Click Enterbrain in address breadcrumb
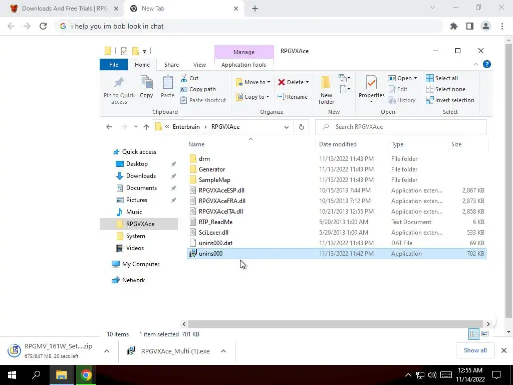Image resolution: width=513 pixels, height=385 pixels. pos(186,127)
